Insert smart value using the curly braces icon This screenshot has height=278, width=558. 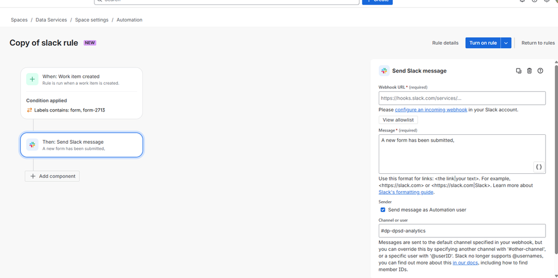(x=539, y=167)
